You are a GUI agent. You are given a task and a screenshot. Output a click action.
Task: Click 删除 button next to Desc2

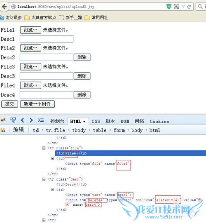pos(82,57)
